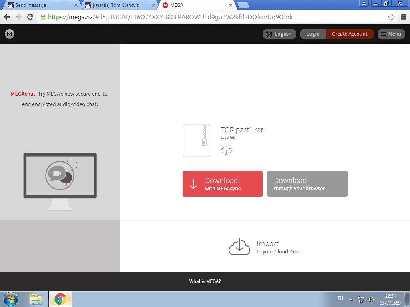Restore down the Chrome window
This screenshot has width=410, height=307.
tap(386, 3)
